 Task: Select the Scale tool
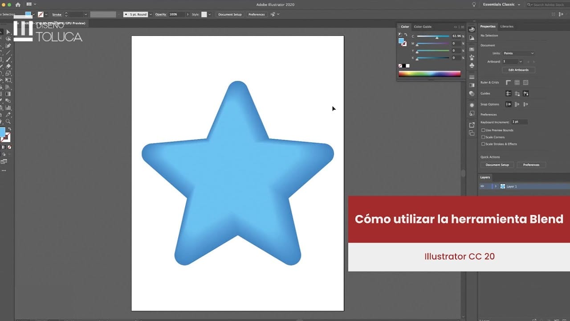[x=8, y=73]
